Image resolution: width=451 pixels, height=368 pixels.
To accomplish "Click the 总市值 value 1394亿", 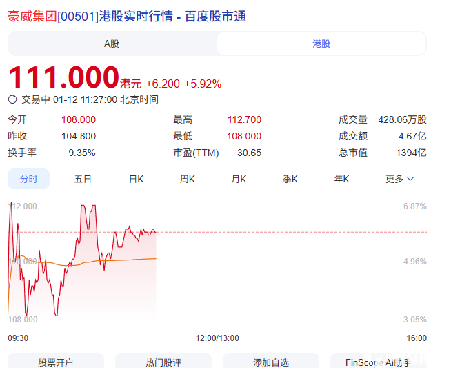I will coord(411,153).
